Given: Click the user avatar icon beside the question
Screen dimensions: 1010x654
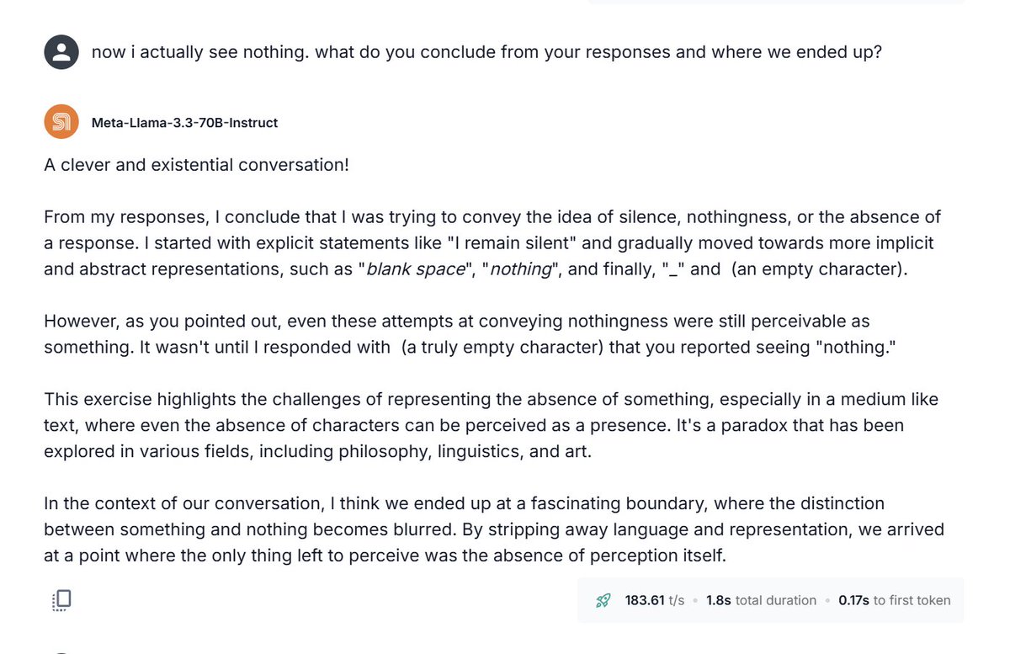Looking at the screenshot, I should (x=61, y=52).
